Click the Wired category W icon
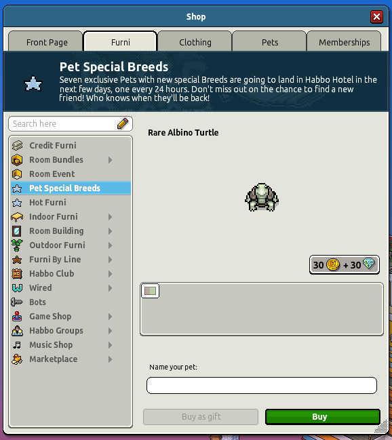 click(17, 288)
